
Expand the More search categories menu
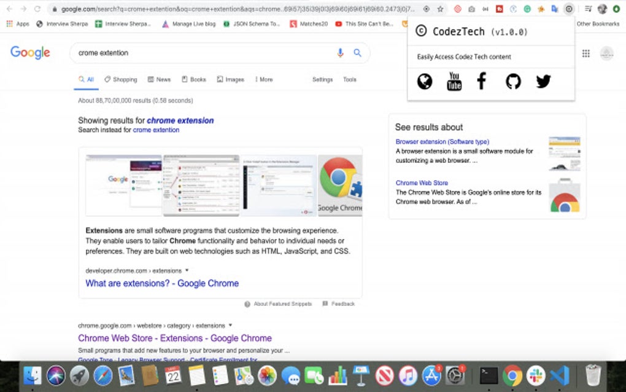(x=264, y=79)
